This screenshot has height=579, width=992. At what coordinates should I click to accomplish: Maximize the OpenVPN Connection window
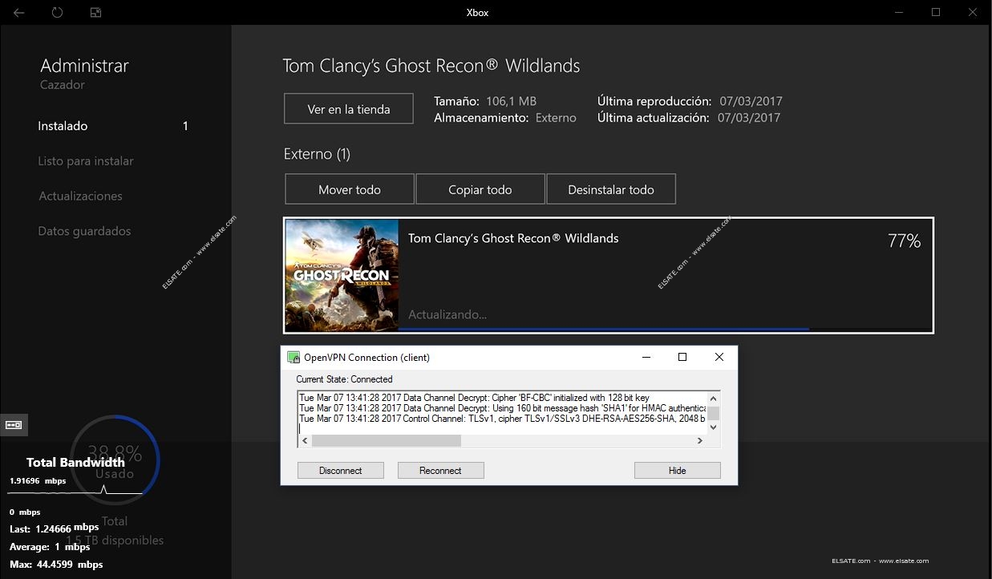pos(682,357)
